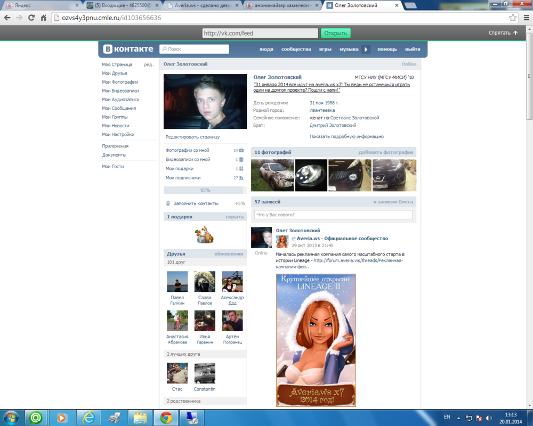Viewport: 533px width, 426px height.
Task: Click the browser home icon
Action: tap(44, 18)
